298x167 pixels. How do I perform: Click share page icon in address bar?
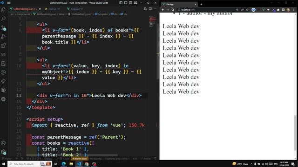242,10
